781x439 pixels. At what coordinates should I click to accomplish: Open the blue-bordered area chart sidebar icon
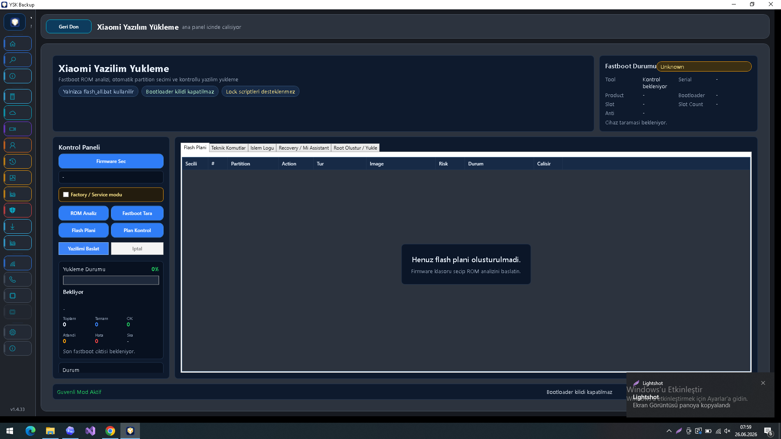coord(18,243)
